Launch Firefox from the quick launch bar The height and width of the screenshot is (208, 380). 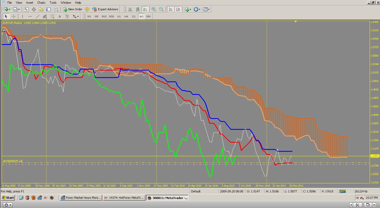click(33, 198)
